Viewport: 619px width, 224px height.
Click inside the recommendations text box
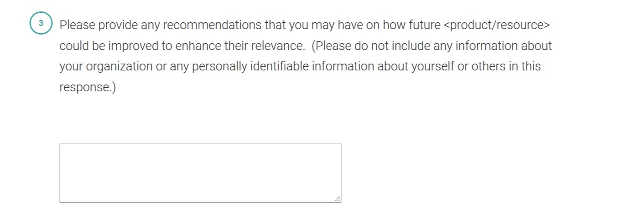coord(200,173)
